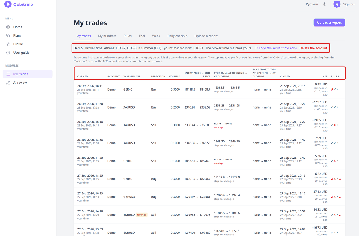
Task: Click the Qubitrino brand name
Action: coord(23,4)
